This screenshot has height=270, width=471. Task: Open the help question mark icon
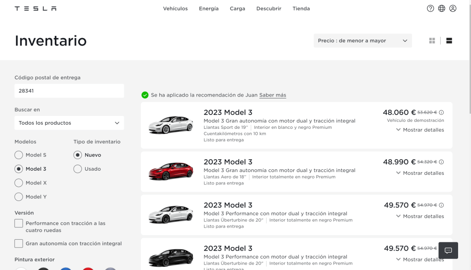(x=430, y=8)
